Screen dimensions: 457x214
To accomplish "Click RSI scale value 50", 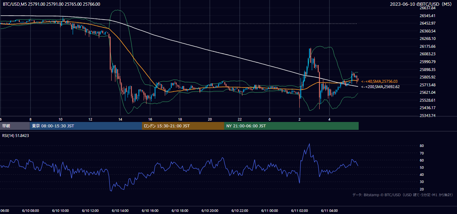I will [422, 167].
